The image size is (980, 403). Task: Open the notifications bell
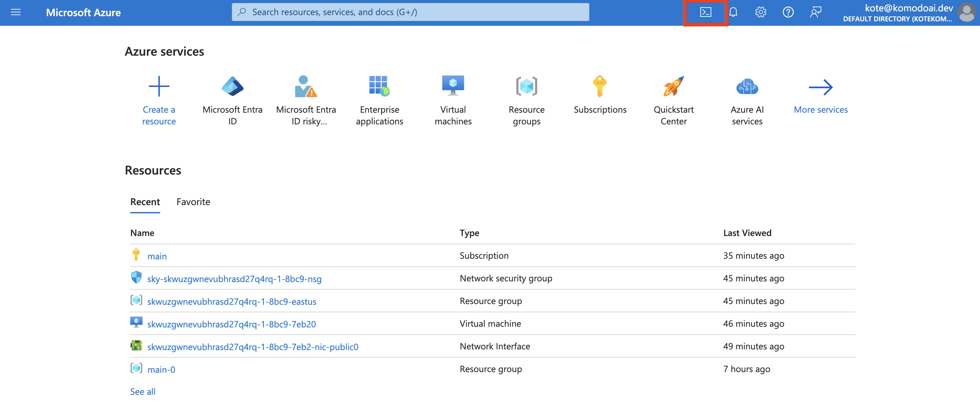tap(733, 12)
